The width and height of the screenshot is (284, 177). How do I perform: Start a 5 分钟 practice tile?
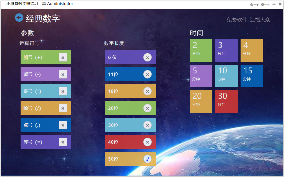tap(201, 76)
